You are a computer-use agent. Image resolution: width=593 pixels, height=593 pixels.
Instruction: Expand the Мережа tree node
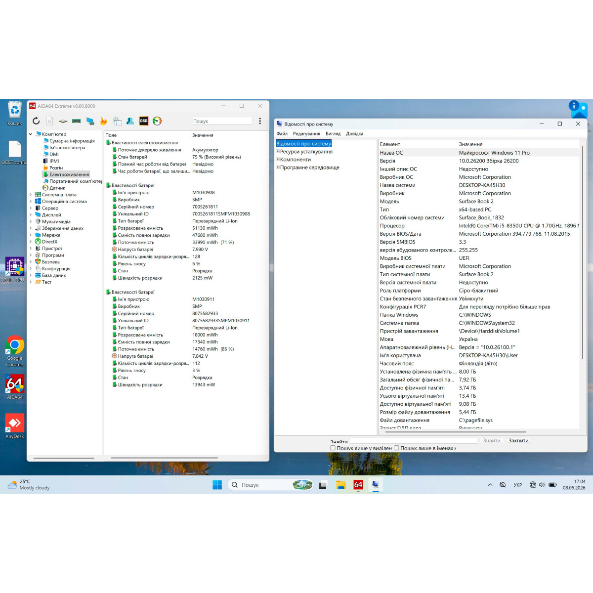coord(31,235)
